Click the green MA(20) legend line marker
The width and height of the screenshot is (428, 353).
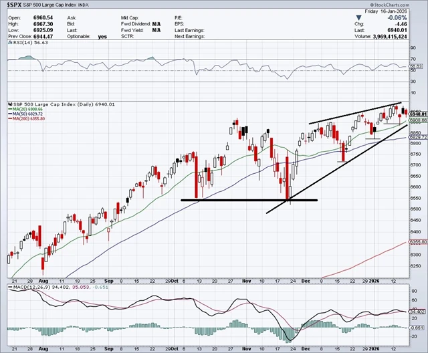[10, 109]
